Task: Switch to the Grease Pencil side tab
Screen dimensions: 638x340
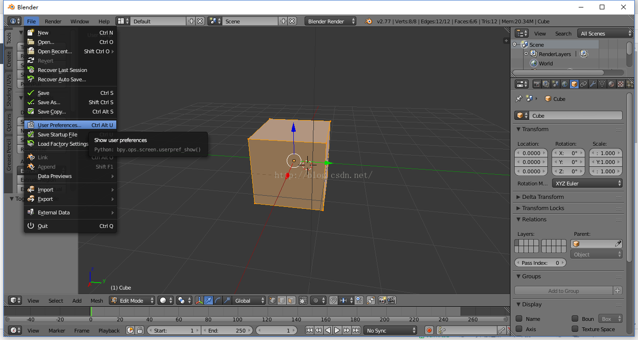Action: 8,154
